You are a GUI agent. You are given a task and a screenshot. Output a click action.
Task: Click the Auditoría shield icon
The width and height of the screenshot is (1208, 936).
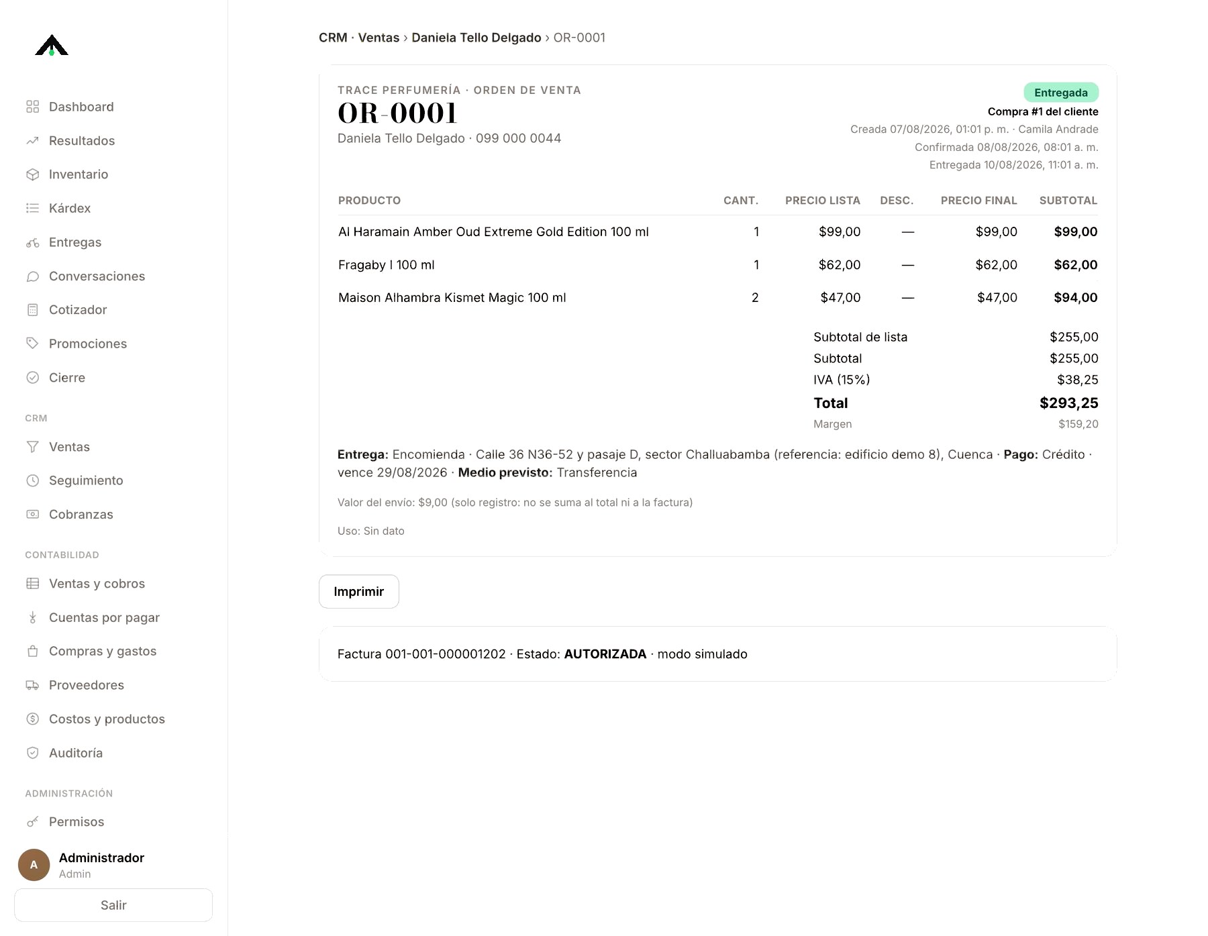click(x=32, y=753)
